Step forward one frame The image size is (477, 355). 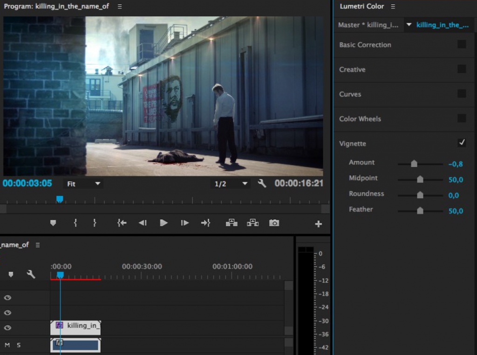184,223
